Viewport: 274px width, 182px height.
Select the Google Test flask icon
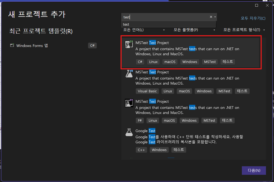click(x=129, y=132)
